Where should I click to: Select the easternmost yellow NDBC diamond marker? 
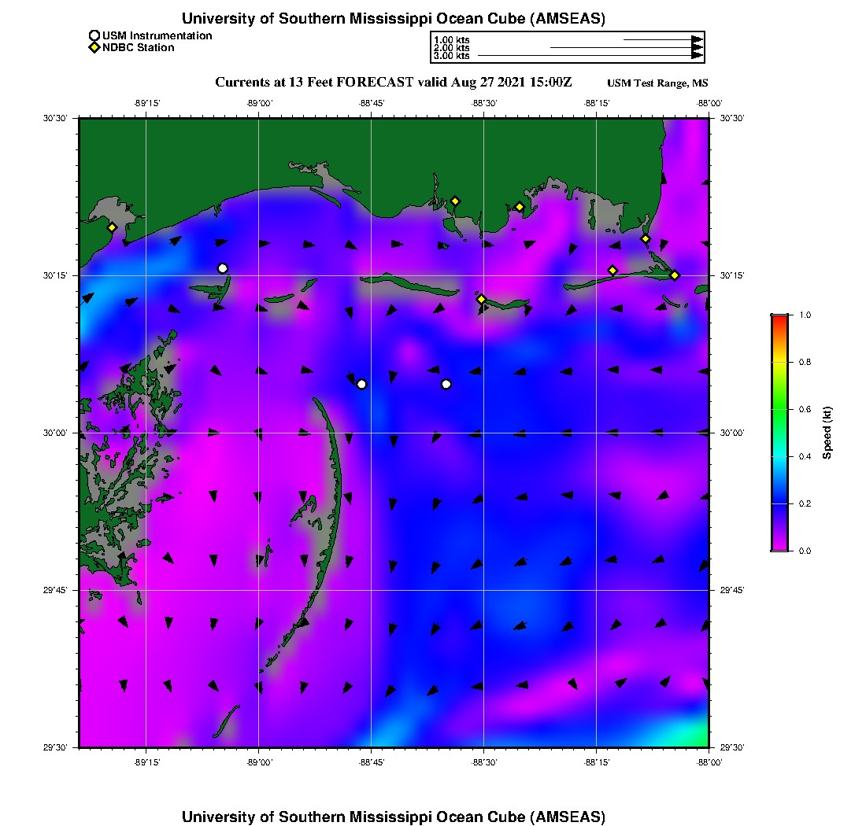pyautogui.click(x=675, y=275)
